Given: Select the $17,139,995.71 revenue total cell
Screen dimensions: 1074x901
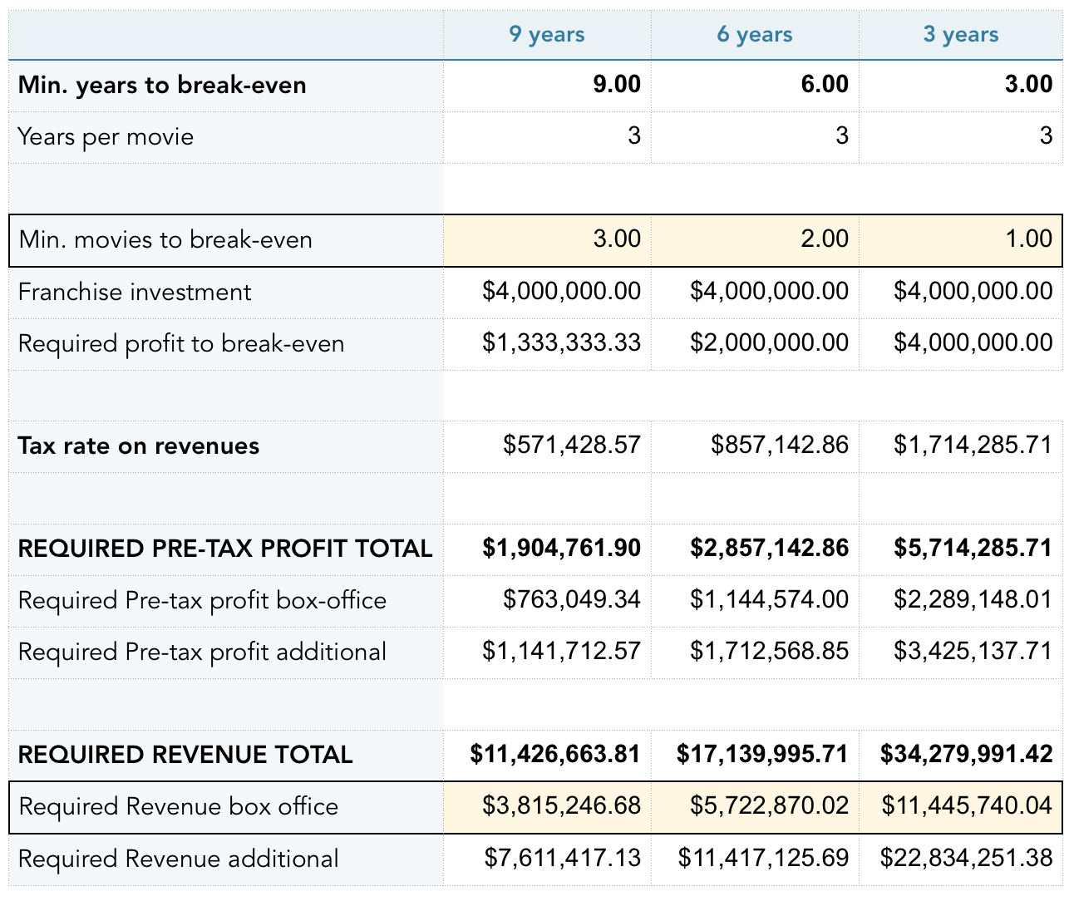Looking at the screenshot, I should tap(755, 755).
